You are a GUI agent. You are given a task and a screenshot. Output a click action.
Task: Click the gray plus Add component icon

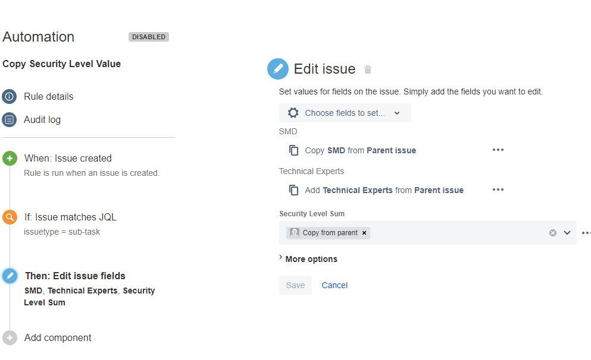pyautogui.click(x=9, y=337)
